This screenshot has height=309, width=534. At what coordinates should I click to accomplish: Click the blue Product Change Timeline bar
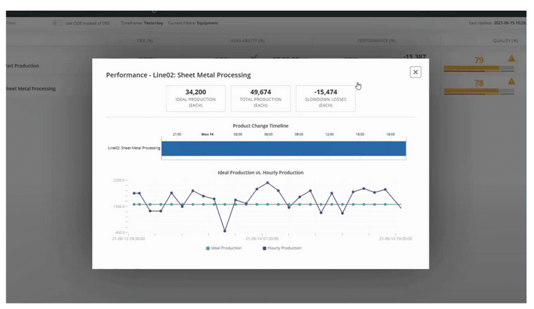pos(284,149)
